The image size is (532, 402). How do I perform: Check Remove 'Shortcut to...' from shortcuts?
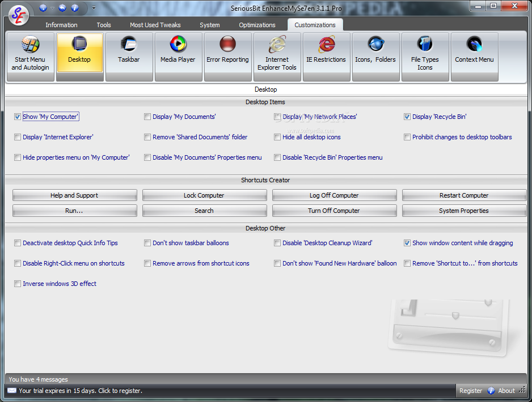407,263
